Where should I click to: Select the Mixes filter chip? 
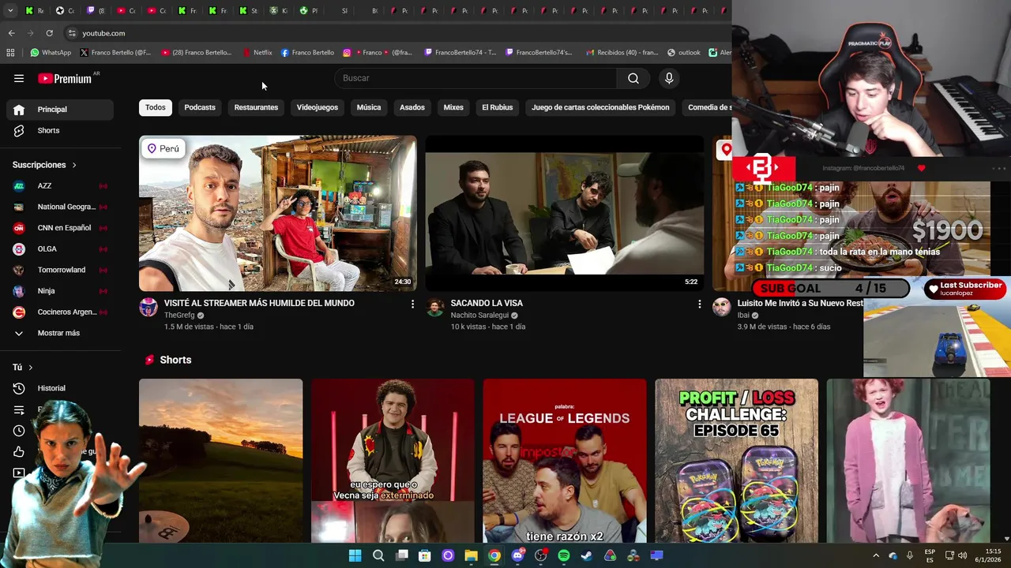(453, 107)
